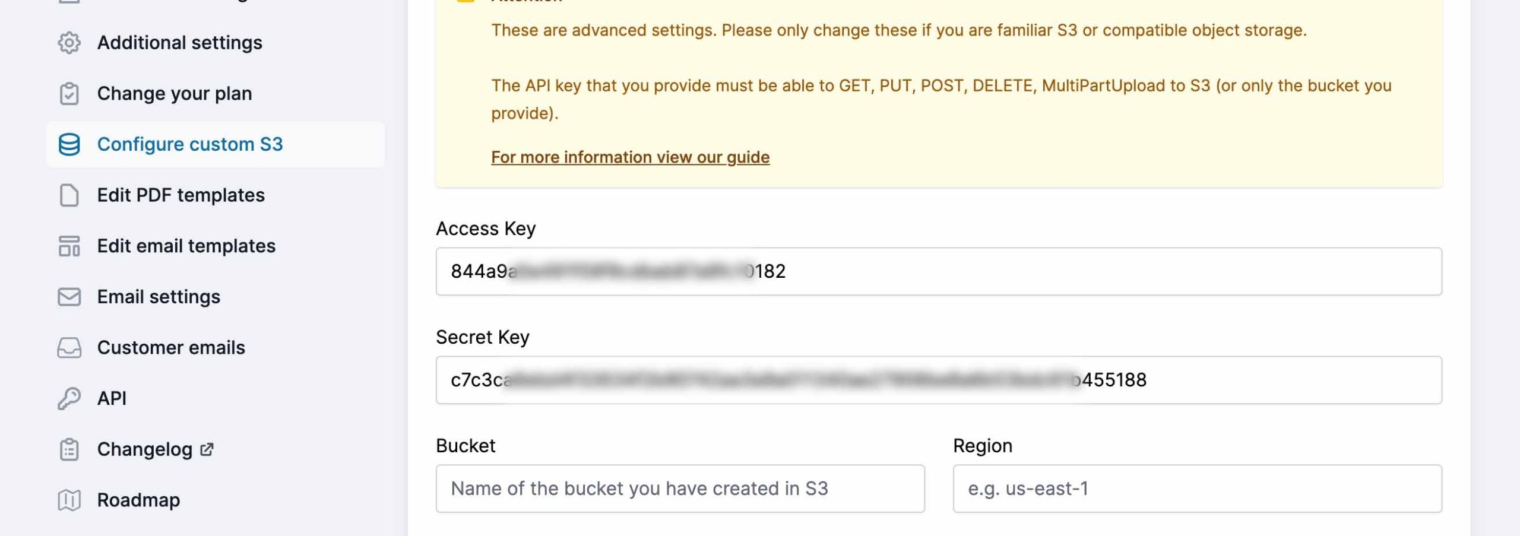1520x536 pixels.
Task: Click the Customer emails inbox icon
Action: pyautogui.click(x=69, y=348)
